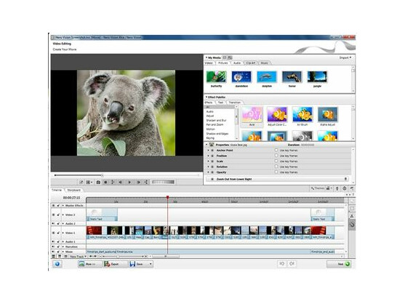This screenshot has height=304, width=405.
Task: Open the Music tab in My Media
Action: [264, 63]
